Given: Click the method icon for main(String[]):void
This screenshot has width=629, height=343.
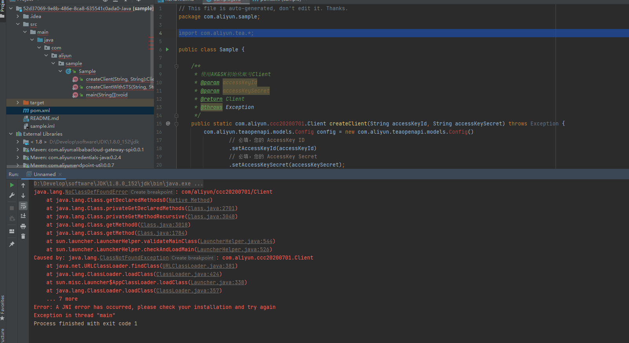Looking at the screenshot, I should pyautogui.click(x=75, y=95).
